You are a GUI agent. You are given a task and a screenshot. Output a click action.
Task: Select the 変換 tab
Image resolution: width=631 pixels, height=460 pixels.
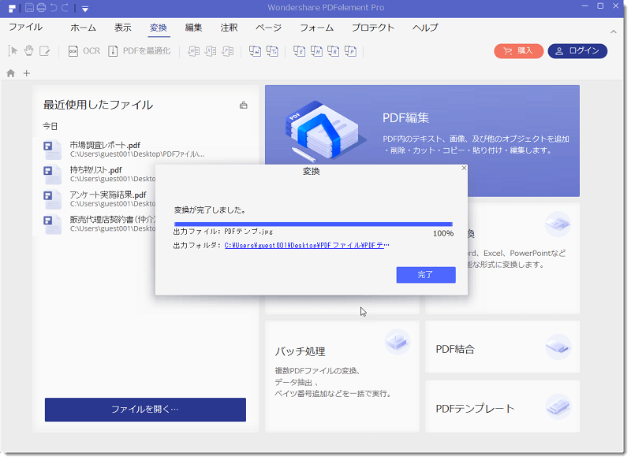point(159,28)
